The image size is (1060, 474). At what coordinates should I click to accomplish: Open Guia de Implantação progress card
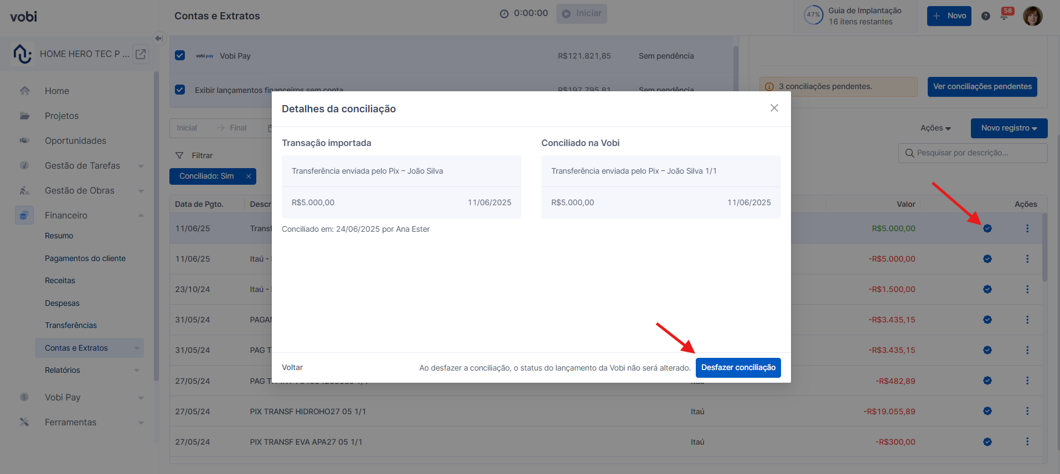pyautogui.click(x=855, y=16)
